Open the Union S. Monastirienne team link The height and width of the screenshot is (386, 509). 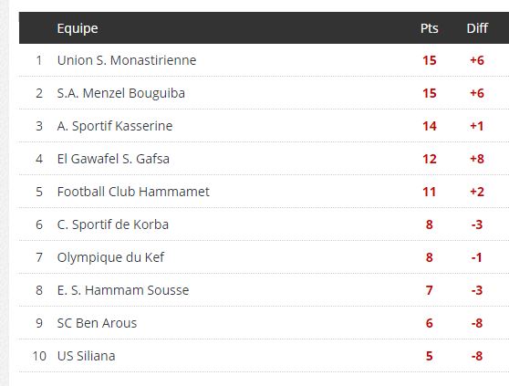click(x=127, y=60)
